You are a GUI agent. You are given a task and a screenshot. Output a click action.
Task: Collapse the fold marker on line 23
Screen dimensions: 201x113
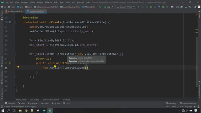15,54
